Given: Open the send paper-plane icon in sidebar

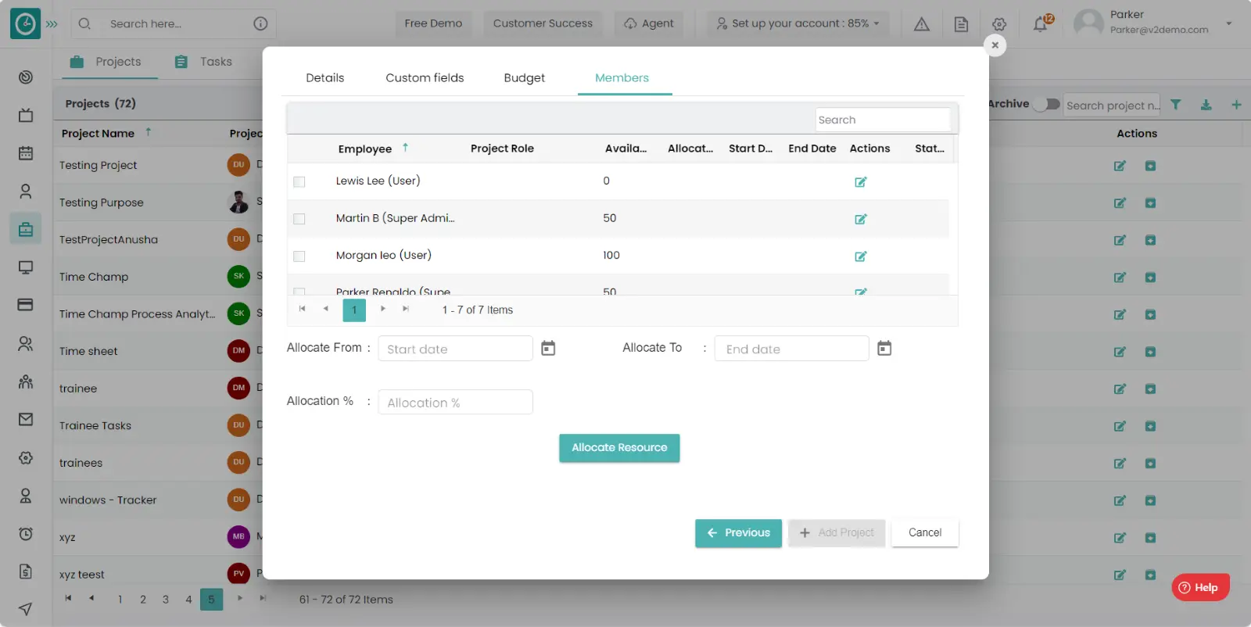Looking at the screenshot, I should tap(26, 609).
